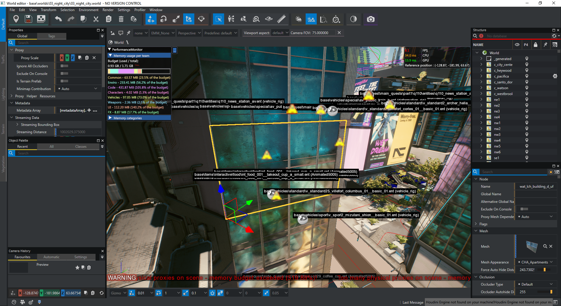
Task: Clear the Mesh with X button
Action: 551,247
